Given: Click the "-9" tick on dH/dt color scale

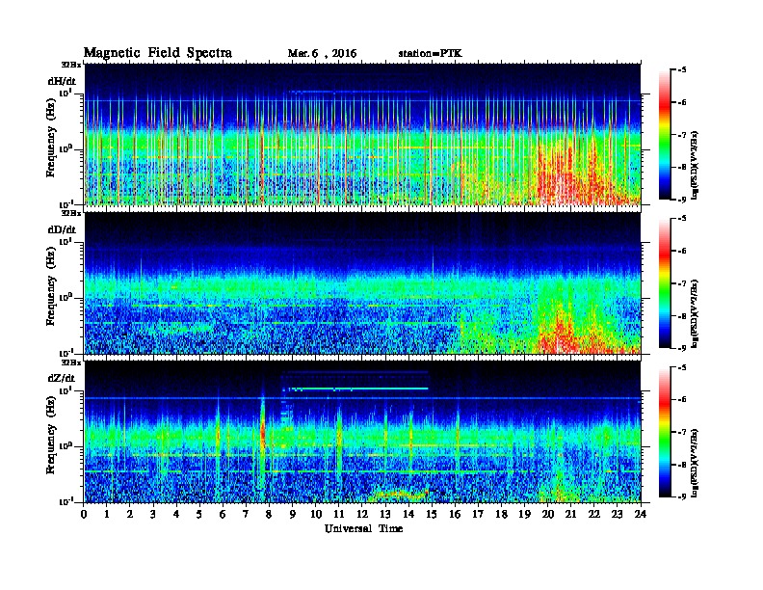Looking at the screenshot, I should 681,200.
